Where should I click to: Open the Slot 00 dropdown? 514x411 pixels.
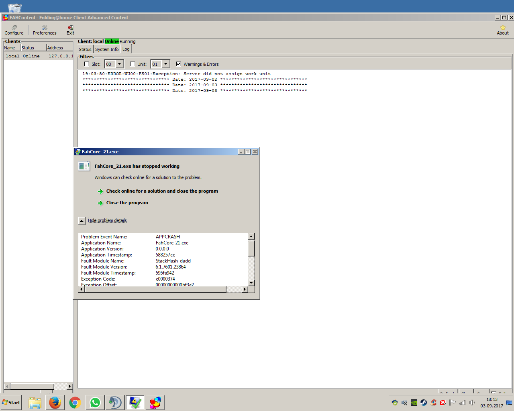point(119,64)
